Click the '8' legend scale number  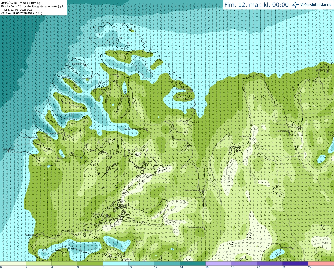pos(104,267)
